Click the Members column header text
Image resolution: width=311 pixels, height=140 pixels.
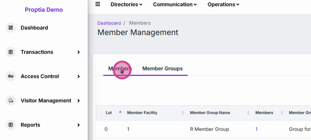264,113
